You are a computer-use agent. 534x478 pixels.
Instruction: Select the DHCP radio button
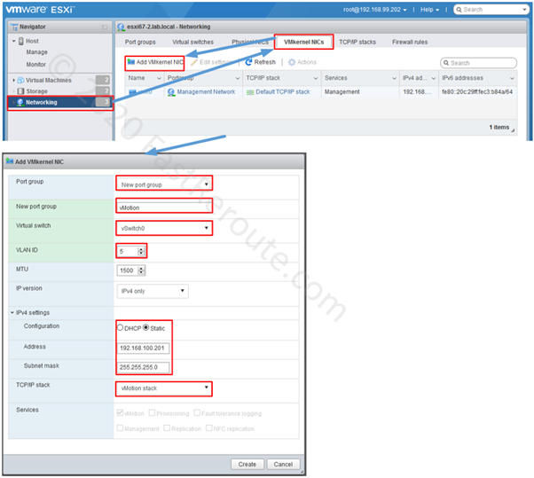[x=120, y=327]
